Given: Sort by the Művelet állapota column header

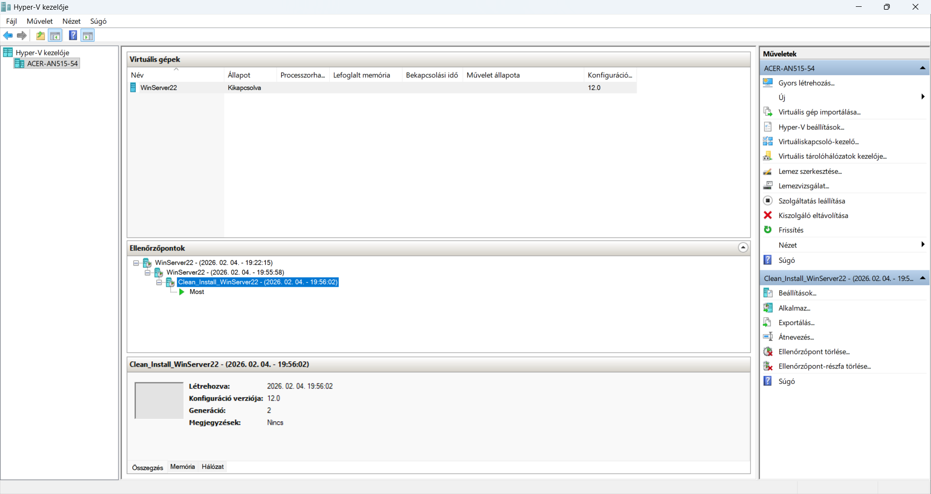Looking at the screenshot, I should pyautogui.click(x=523, y=75).
